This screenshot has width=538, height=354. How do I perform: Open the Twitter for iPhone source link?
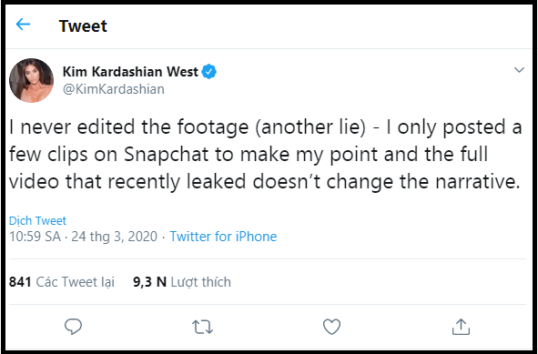223,237
